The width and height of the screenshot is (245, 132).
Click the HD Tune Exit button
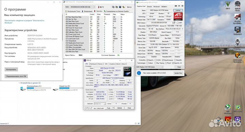(x=129, y=7)
